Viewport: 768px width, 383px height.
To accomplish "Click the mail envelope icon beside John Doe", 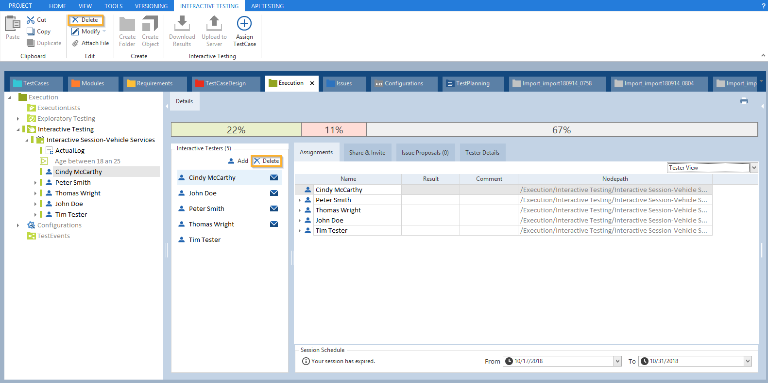I will coord(274,193).
